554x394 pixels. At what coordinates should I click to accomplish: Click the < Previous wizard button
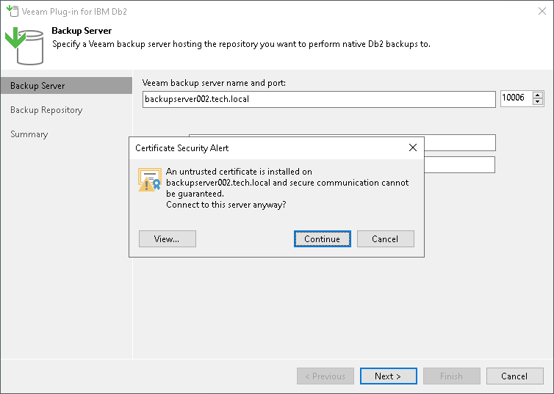tap(325, 376)
